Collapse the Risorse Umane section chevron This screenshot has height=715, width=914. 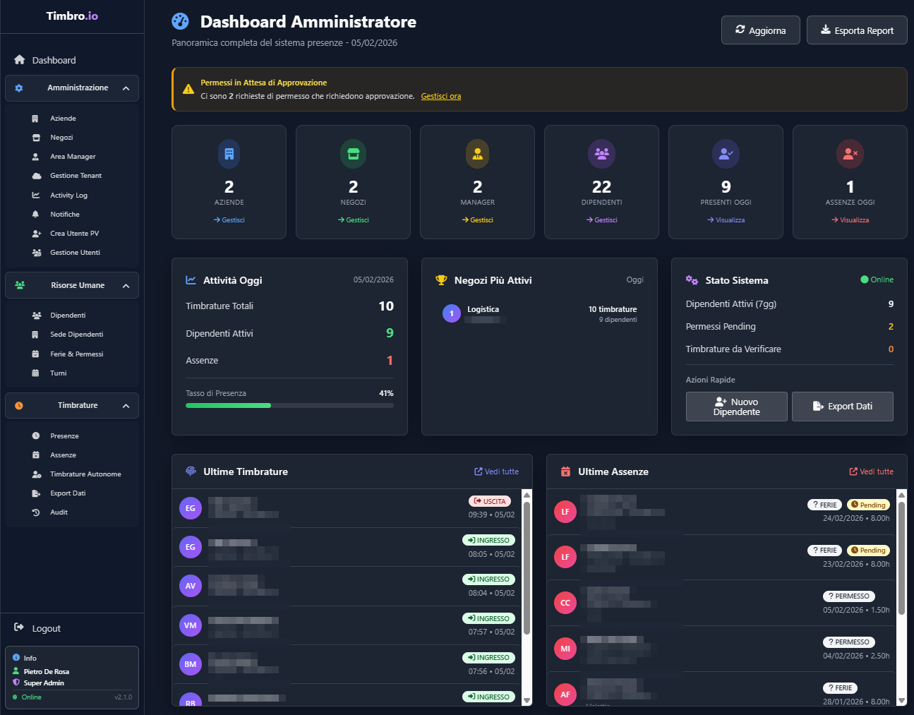[126, 286]
